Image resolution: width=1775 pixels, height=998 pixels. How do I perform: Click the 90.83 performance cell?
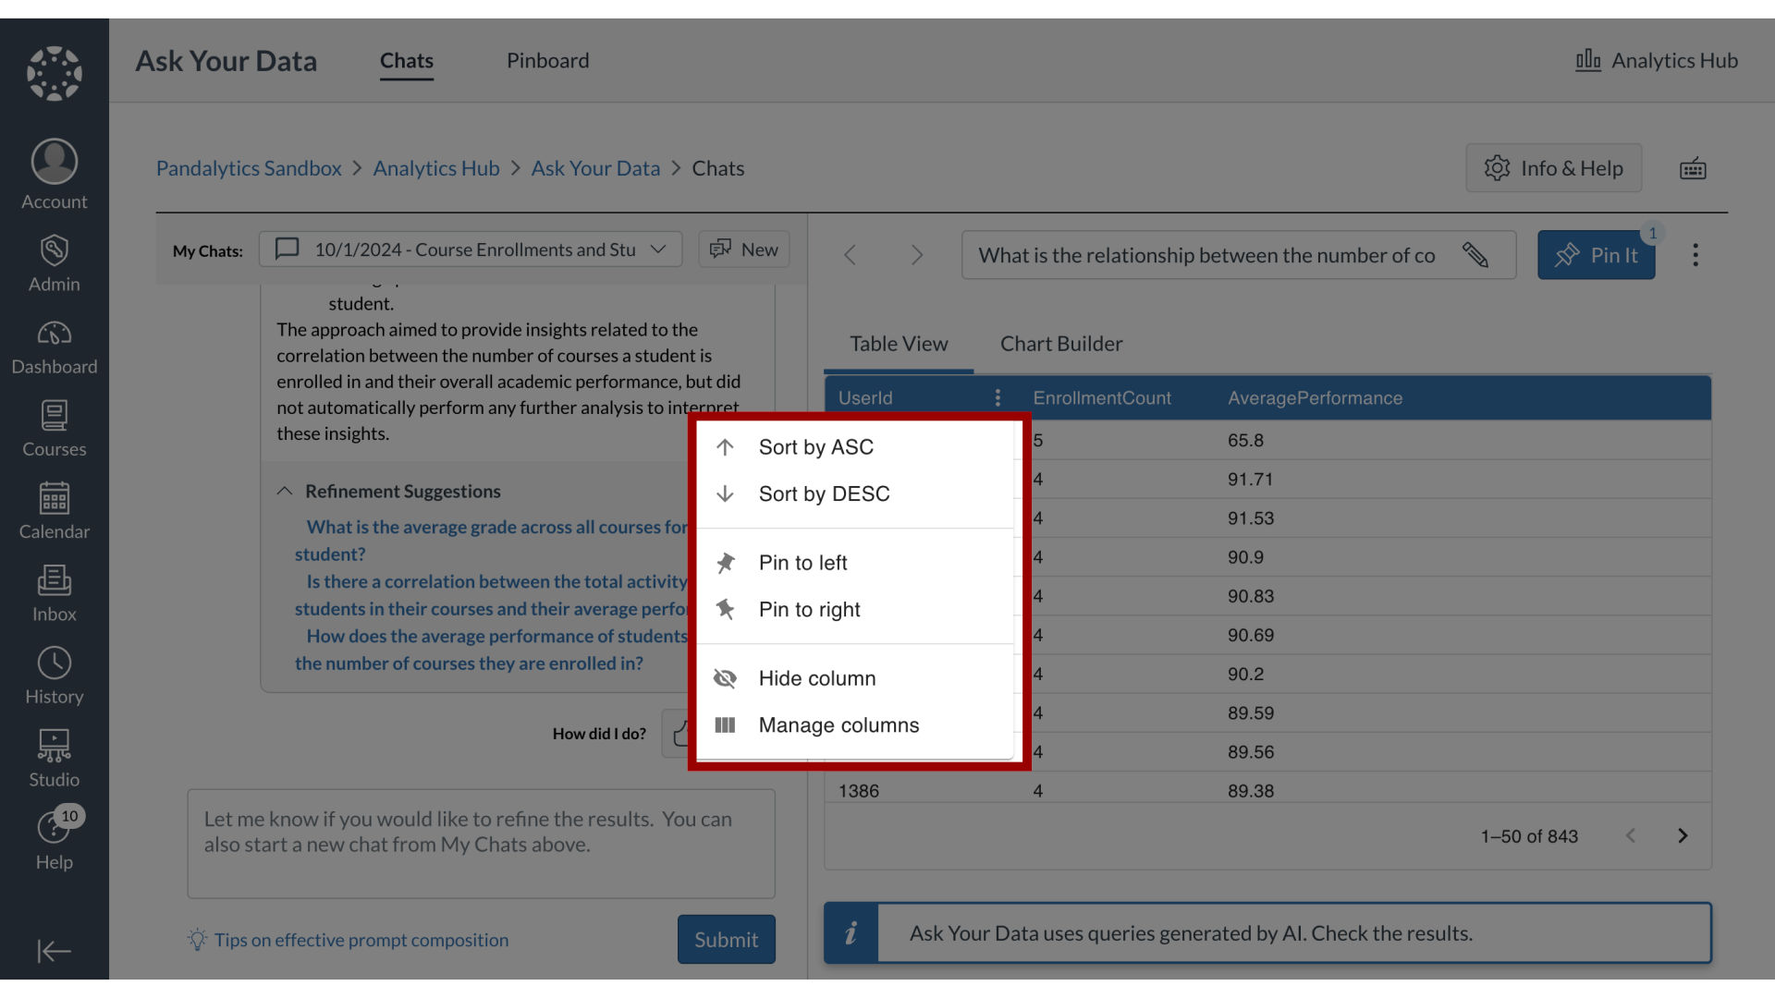1250,596
